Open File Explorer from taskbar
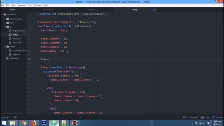 (13, 123)
